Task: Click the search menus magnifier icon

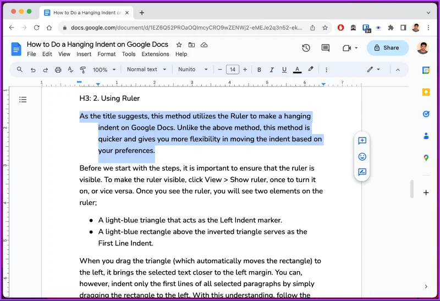Action: [19, 69]
